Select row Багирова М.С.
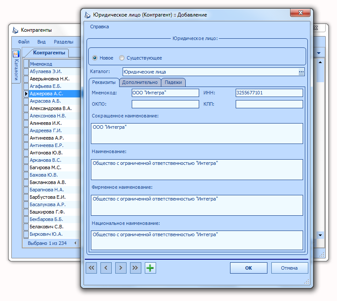The width and height of the screenshot is (337, 301). (52, 167)
